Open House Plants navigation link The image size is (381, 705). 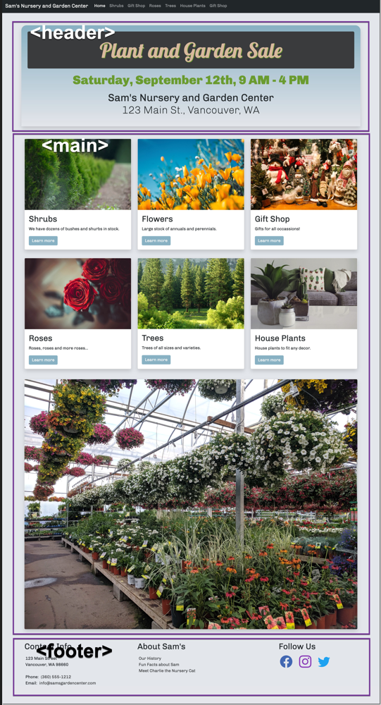(193, 6)
